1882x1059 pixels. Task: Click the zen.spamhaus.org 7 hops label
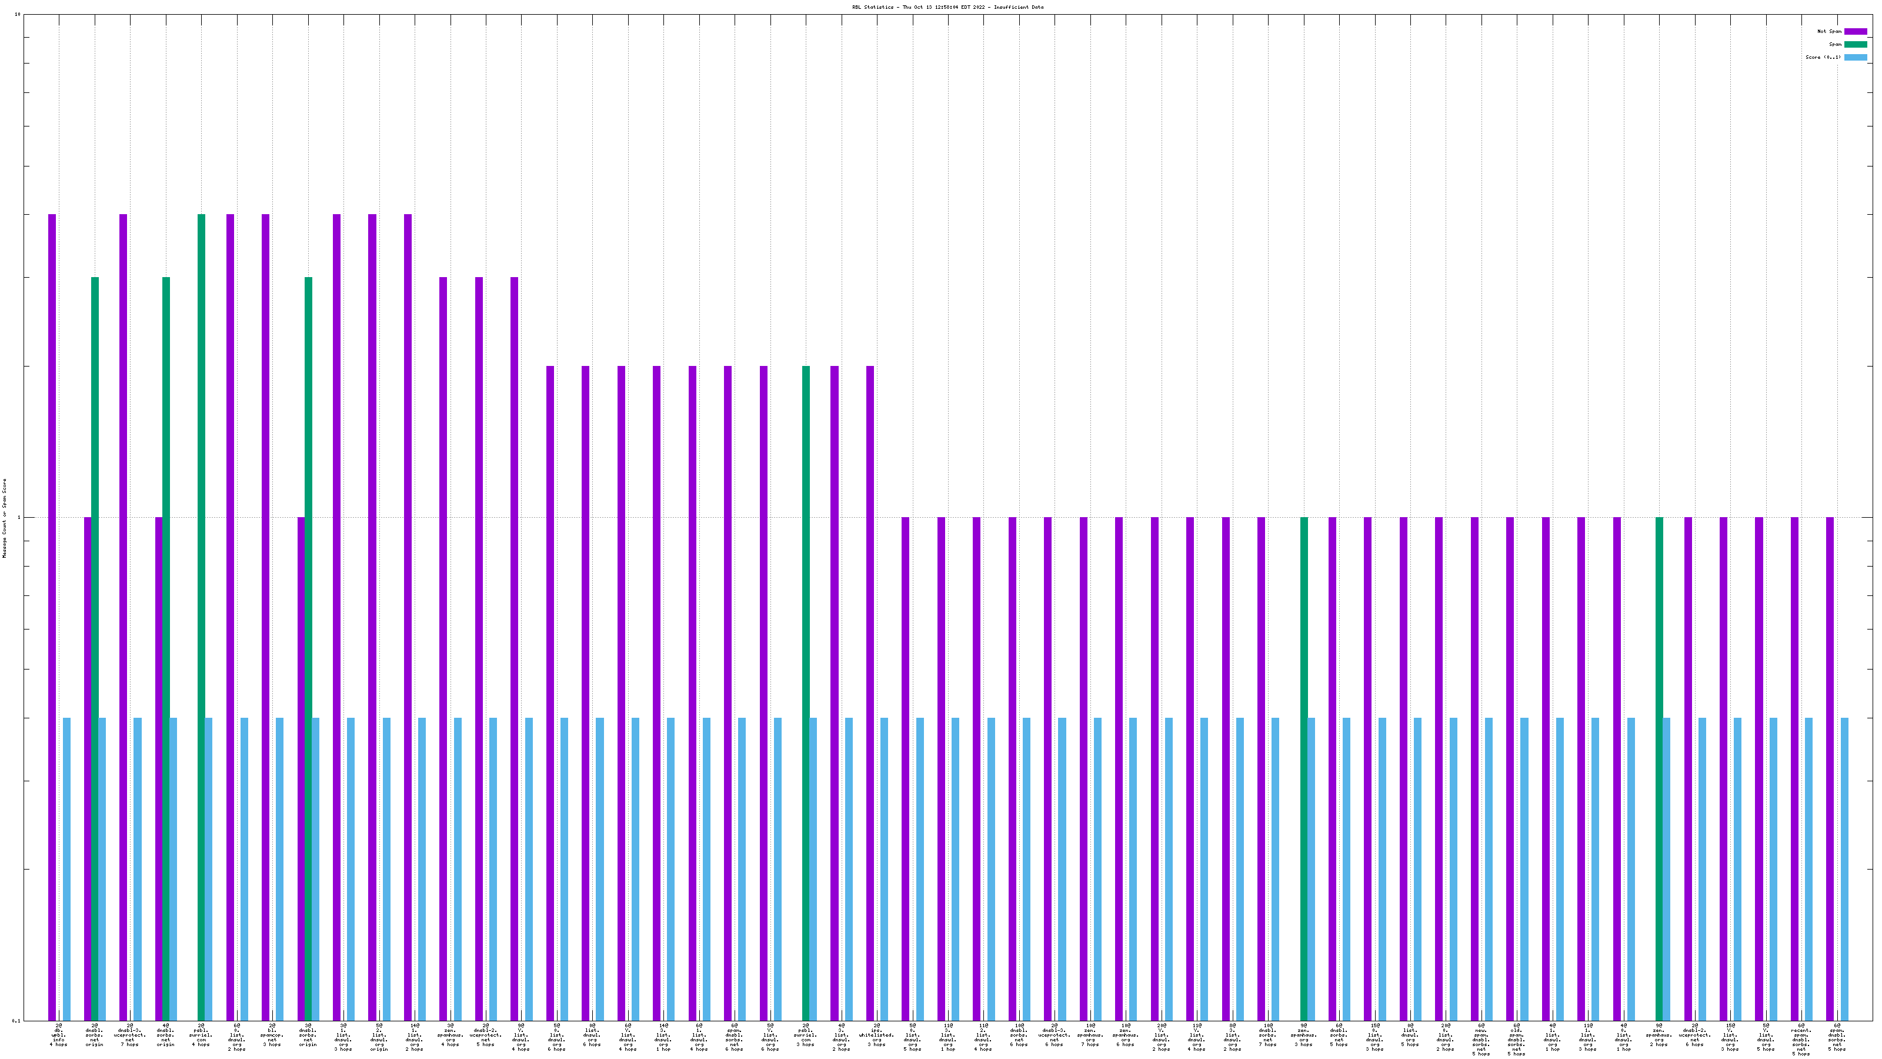1090,1035
